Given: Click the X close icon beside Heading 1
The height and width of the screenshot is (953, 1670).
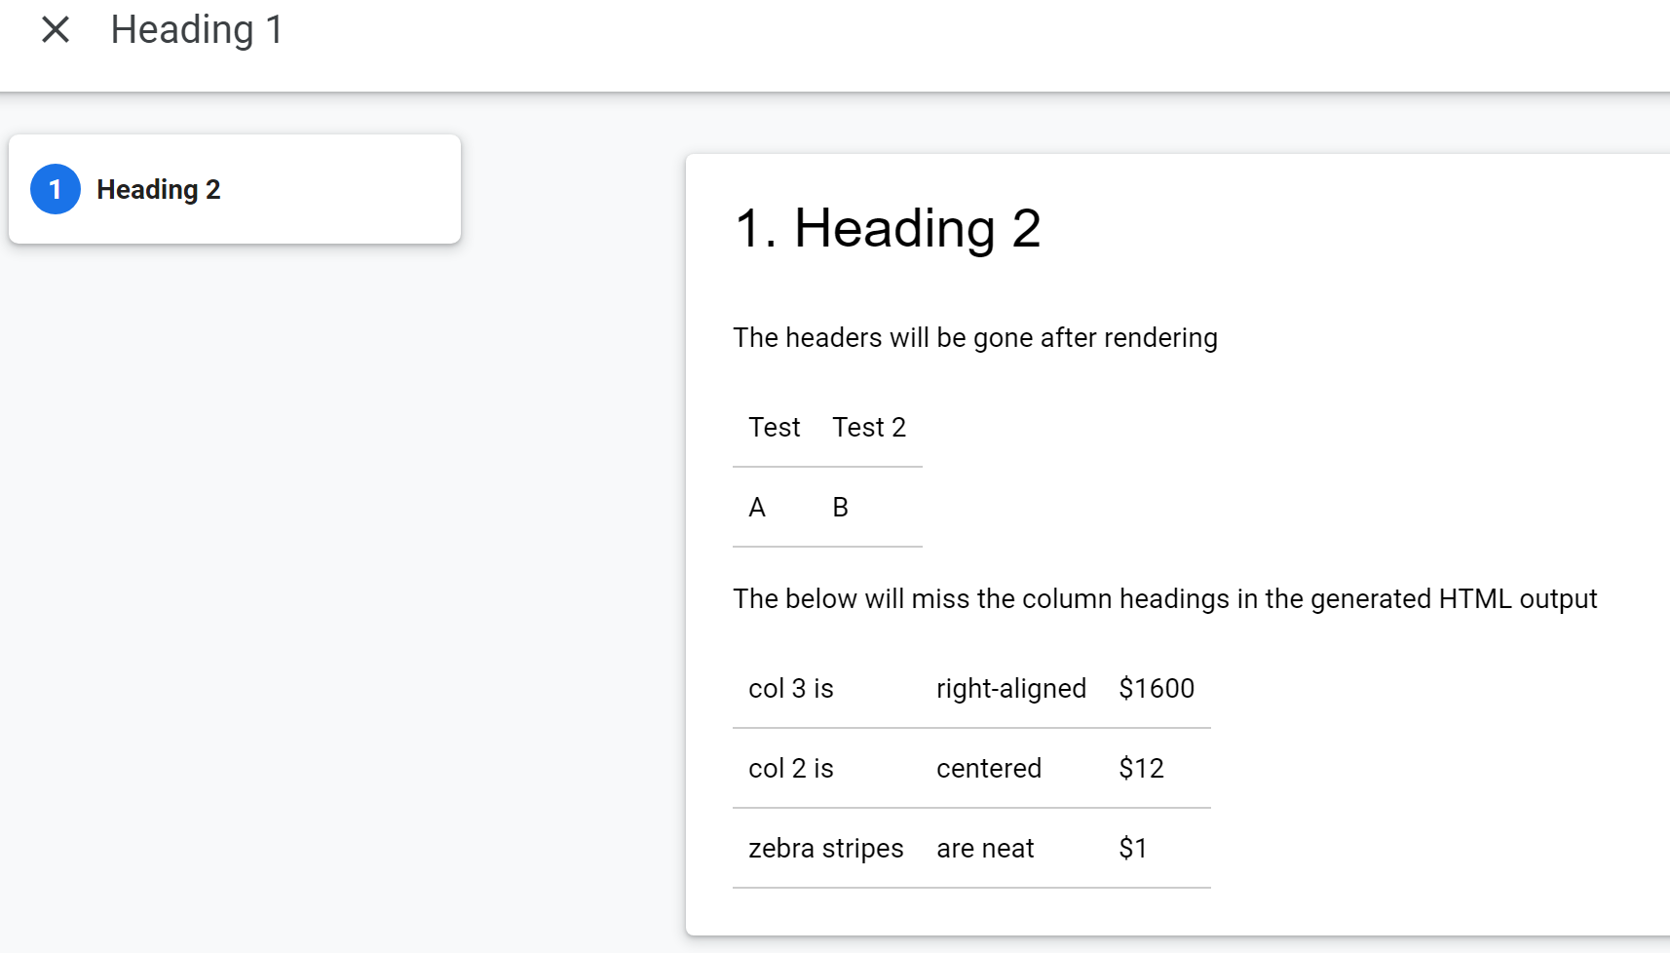Looking at the screenshot, I should (x=56, y=29).
